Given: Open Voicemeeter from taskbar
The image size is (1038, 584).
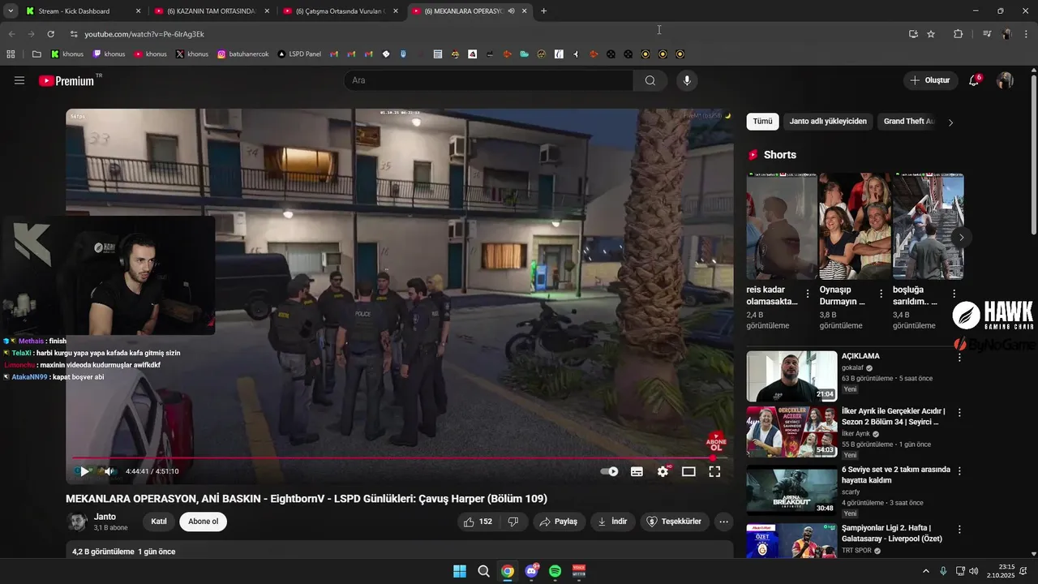Looking at the screenshot, I should click(579, 571).
